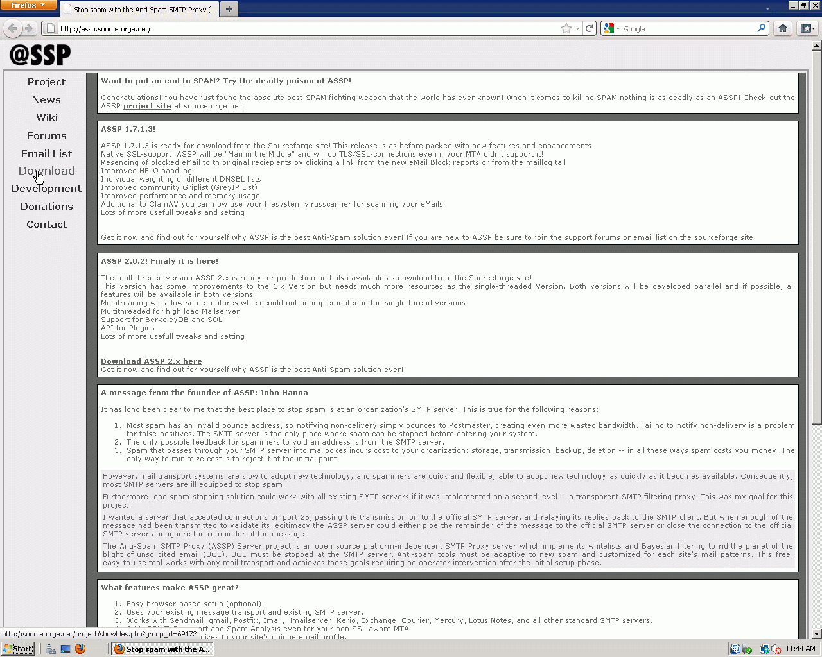Click the Safely Remove Hardware tray icon

(747, 649)
